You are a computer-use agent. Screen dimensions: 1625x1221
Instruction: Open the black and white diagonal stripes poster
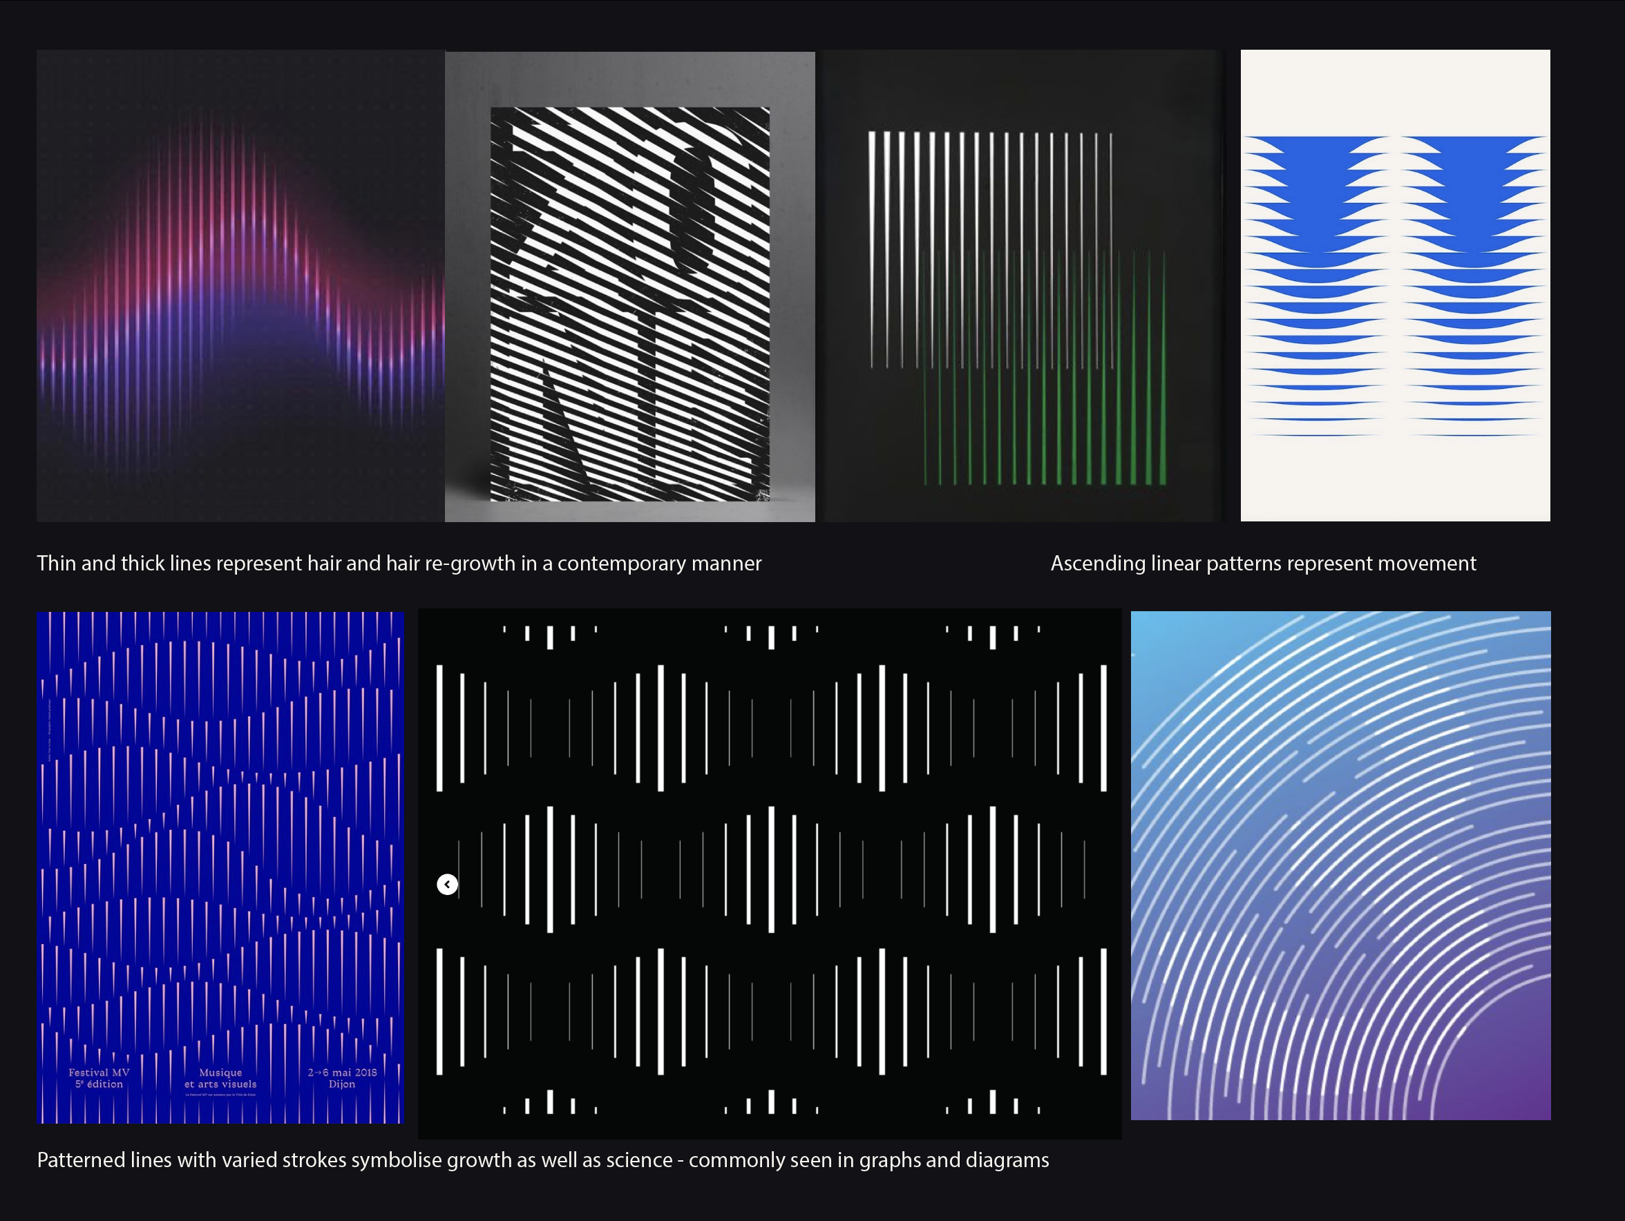(x=630, y=287)
